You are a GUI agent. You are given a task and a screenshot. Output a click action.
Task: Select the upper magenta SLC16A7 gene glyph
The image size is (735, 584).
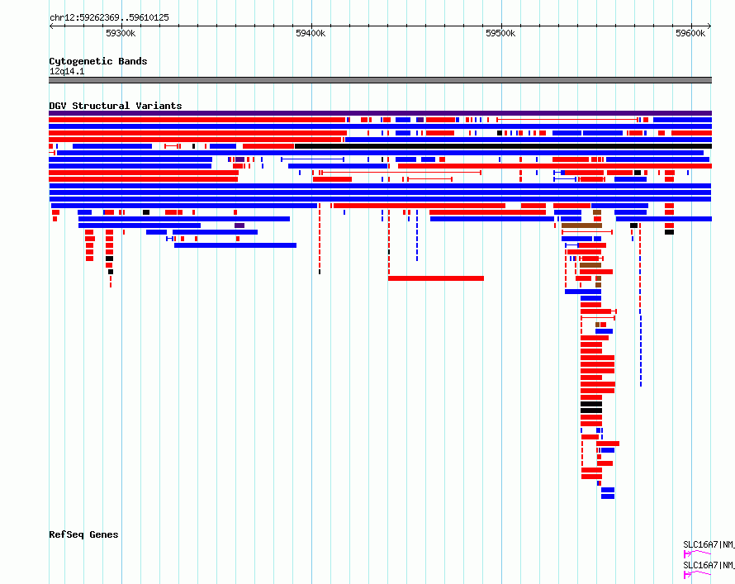pyautogui.click(x=698, y=554)
